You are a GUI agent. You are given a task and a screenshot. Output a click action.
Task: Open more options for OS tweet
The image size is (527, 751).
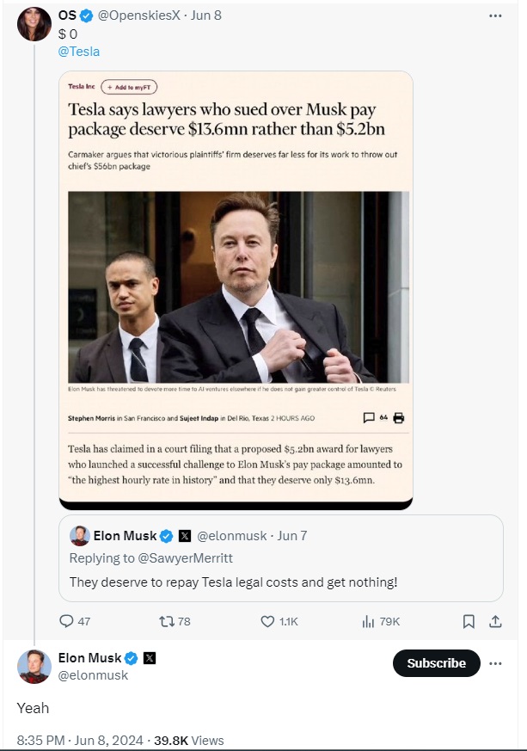(495, 15)
